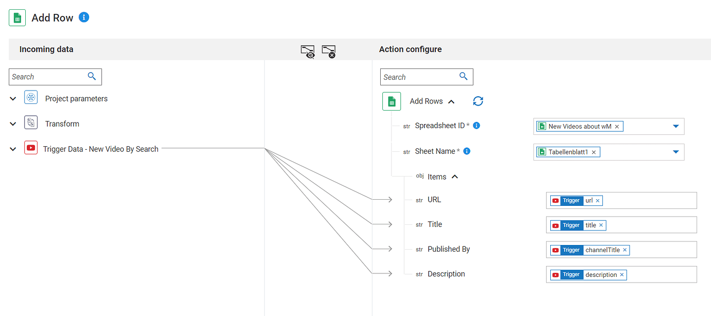Collapse the Add Rows section

(x=451, y=102)
